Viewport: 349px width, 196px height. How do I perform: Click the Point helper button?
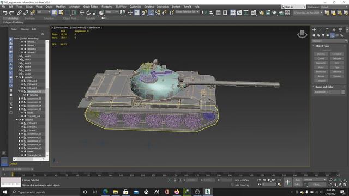coord(321,68)
